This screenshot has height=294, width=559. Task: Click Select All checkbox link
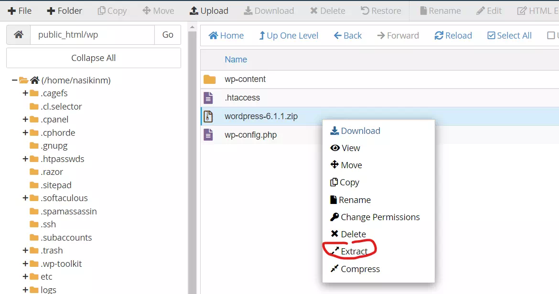tap(509, 36)
